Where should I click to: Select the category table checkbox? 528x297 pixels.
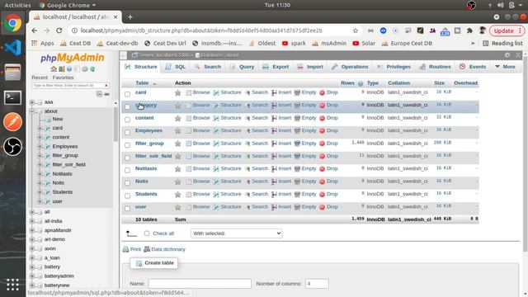[127, 106]
